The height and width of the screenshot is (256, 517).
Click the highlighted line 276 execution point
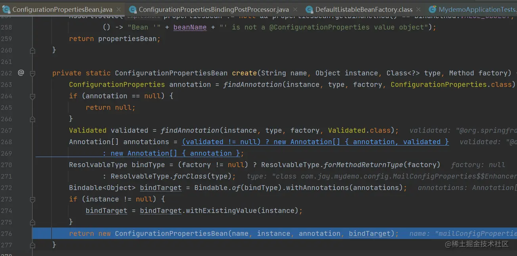click(x=274, y=233)
